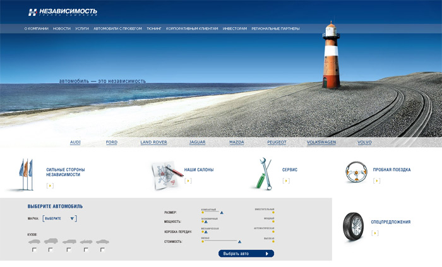Click the arrow under Пробная поездка

click(x=376, y=181)
